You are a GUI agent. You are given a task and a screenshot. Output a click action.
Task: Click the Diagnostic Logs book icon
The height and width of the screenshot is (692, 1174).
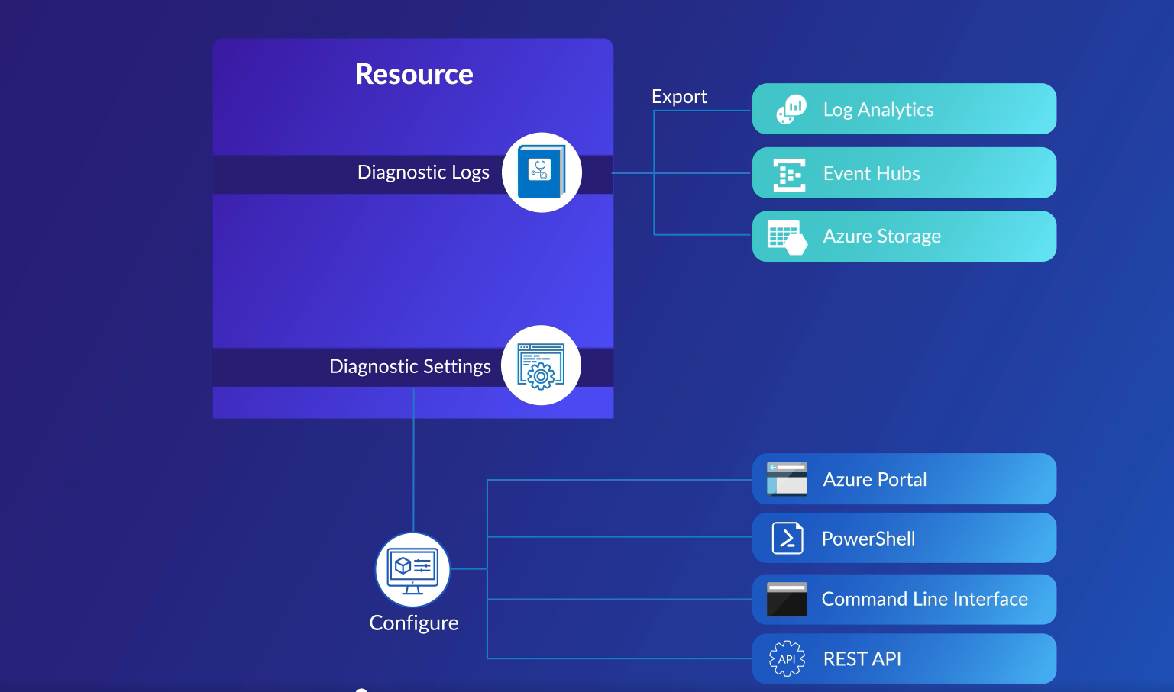coord(542,172)
